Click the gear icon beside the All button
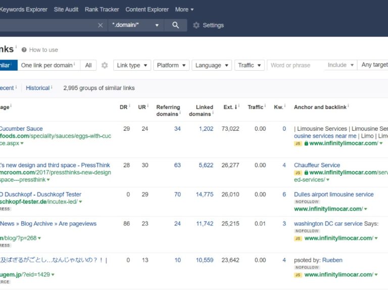 (105, 65)
